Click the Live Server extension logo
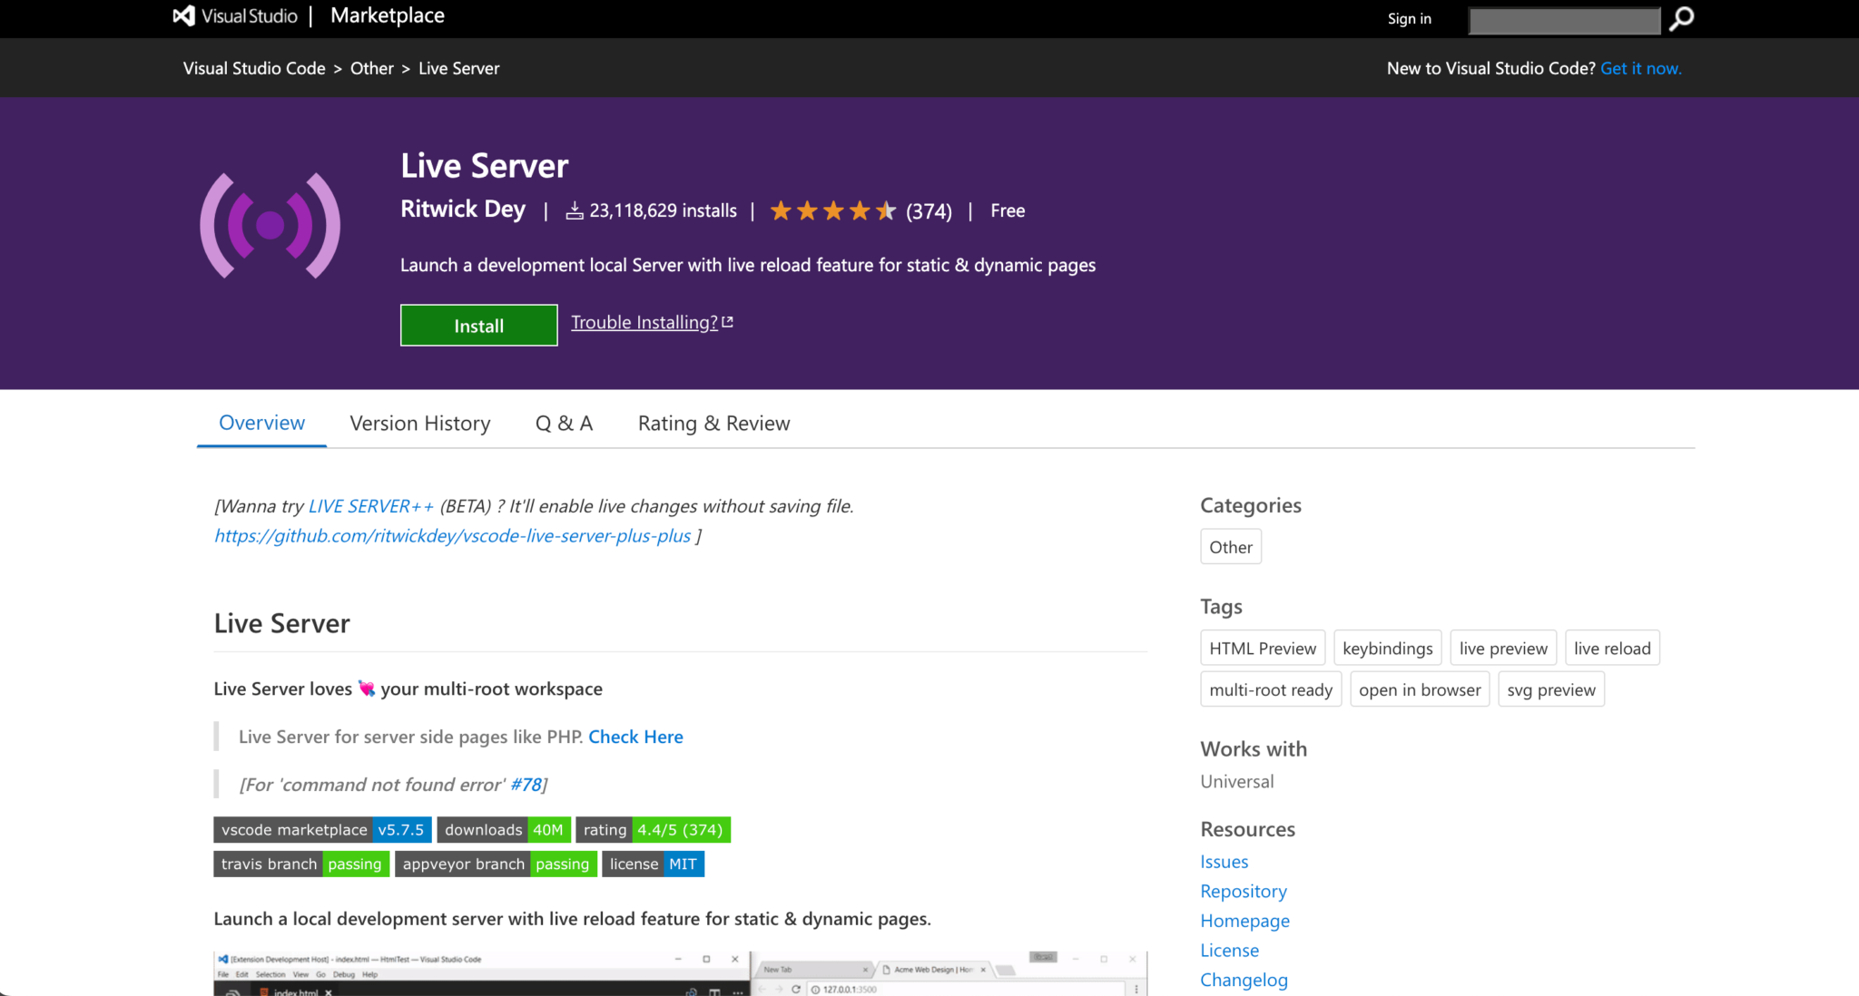Image resolution: width=1859 pixels, height=996 pixels. (270, 224)
